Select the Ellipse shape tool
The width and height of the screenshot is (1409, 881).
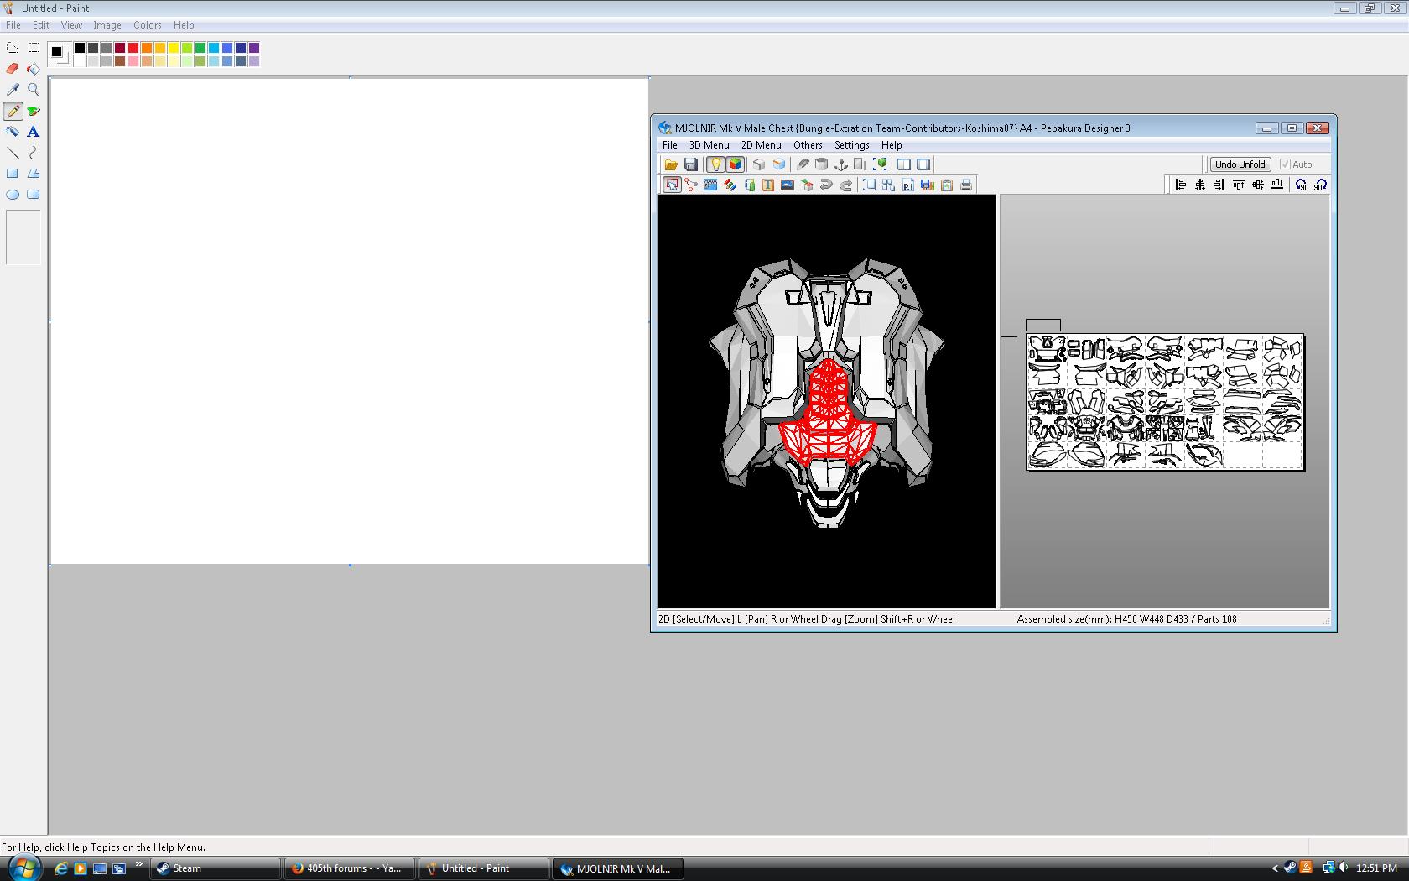[x=13, y=195]
